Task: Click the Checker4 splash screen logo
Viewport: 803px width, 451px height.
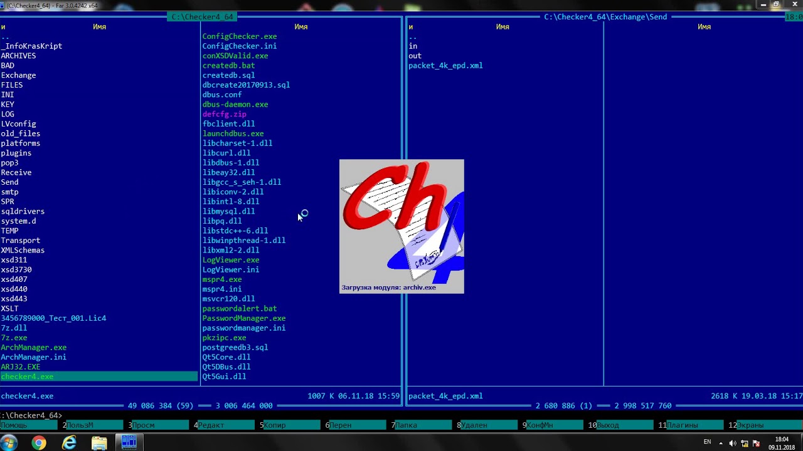Action: pos(401,225)
